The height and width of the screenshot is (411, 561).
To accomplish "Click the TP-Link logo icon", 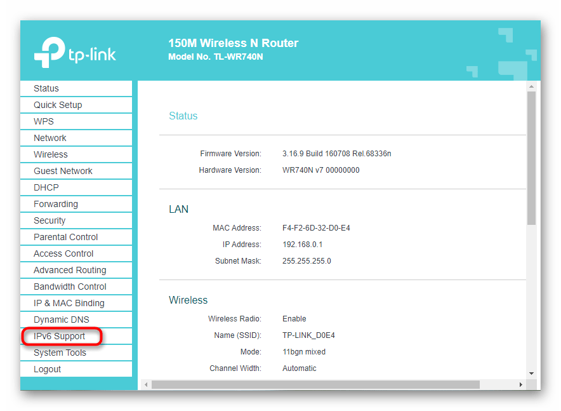I will pos(48,52).
